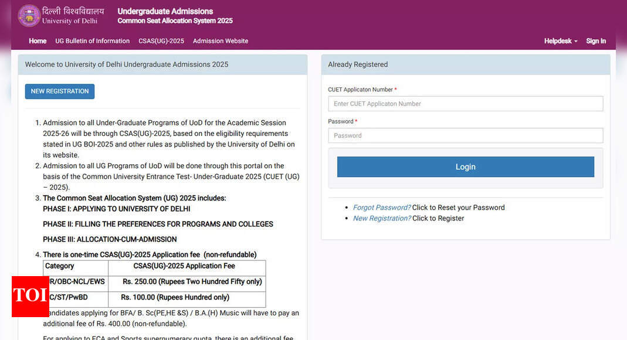Click into the Password input field
The height and width of the screenshot is (340, 627).
click(465, 135)
